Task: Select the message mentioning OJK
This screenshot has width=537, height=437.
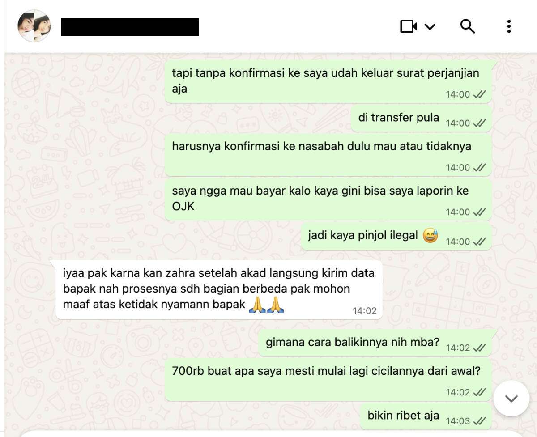Action: click(328, 200)
